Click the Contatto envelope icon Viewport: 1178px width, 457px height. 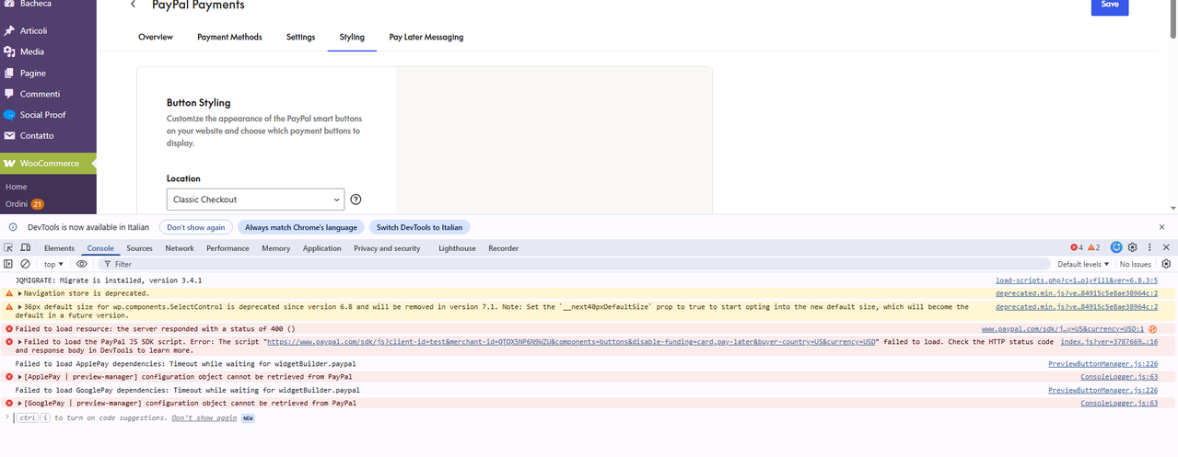(x=9, y=136)
